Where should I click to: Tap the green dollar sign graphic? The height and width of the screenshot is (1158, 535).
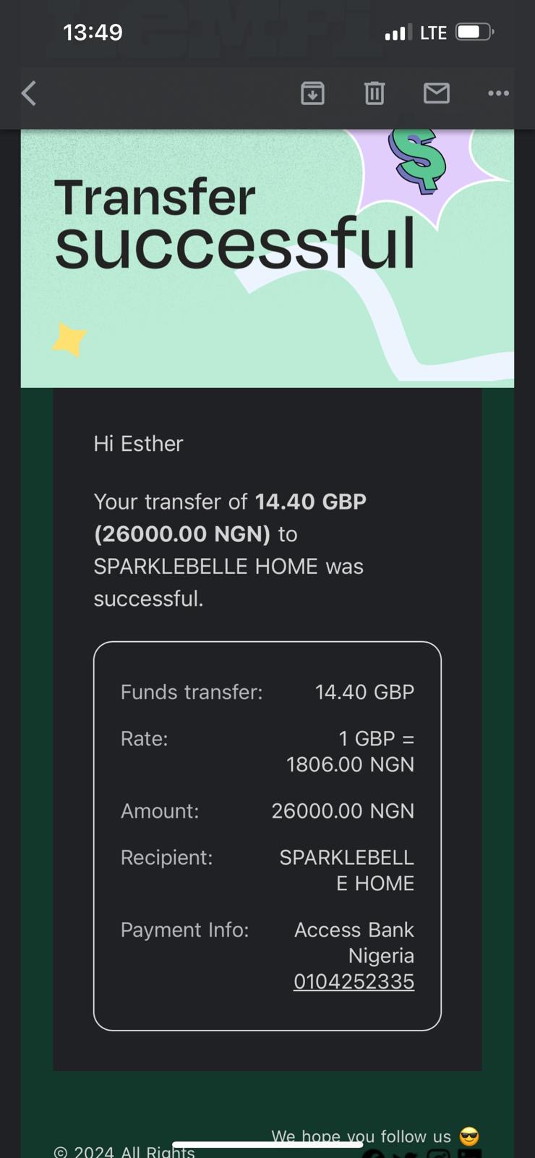click(x=416, y=160)
